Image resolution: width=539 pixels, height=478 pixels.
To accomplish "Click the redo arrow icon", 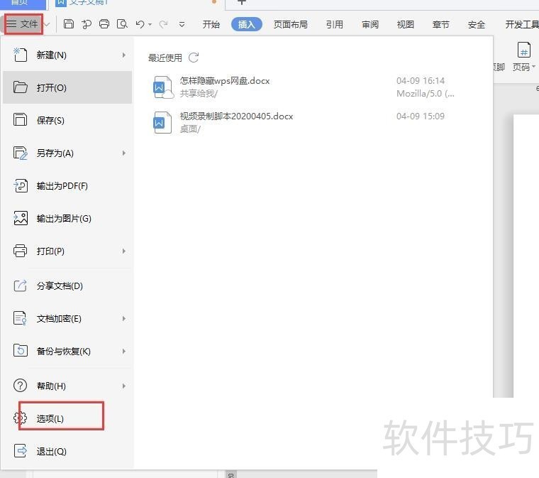I will [x=163, y=24].
